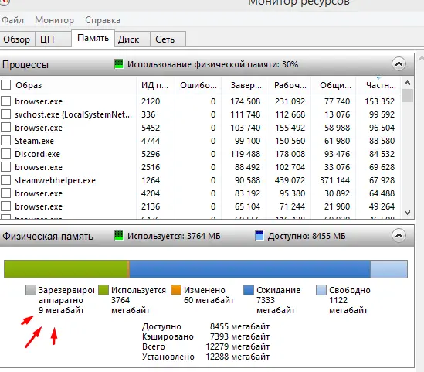The image size is (424, 372).
Task: Sort by the Завер... column header
Action: pos(244,85)
